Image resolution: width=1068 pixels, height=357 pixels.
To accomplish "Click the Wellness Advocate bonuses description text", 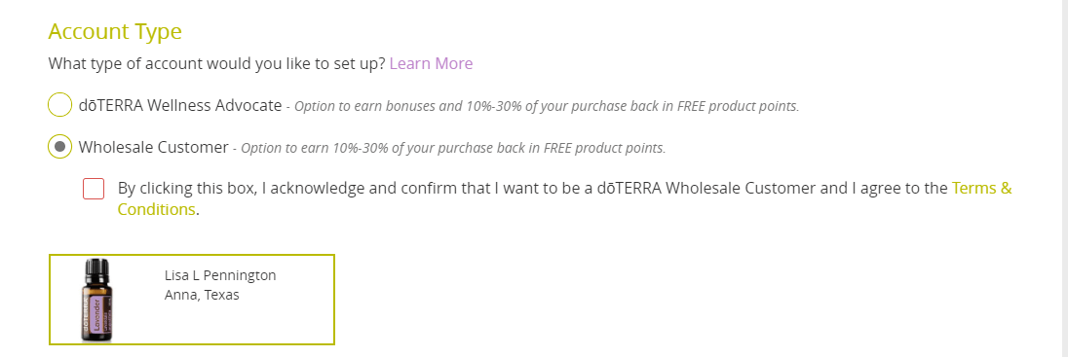I will click(547, 107).
